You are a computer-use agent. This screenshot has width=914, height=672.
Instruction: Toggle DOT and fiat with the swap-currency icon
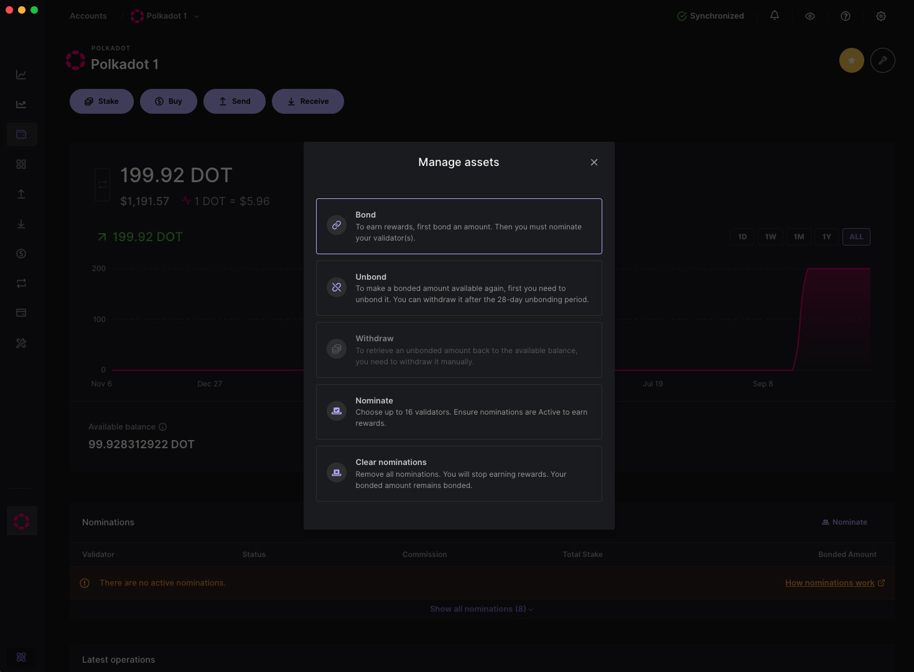point(103,185)
